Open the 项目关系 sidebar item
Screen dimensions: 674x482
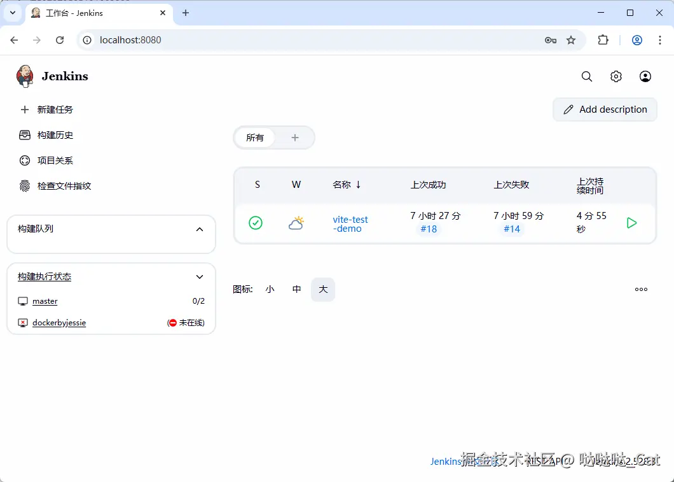47,160
